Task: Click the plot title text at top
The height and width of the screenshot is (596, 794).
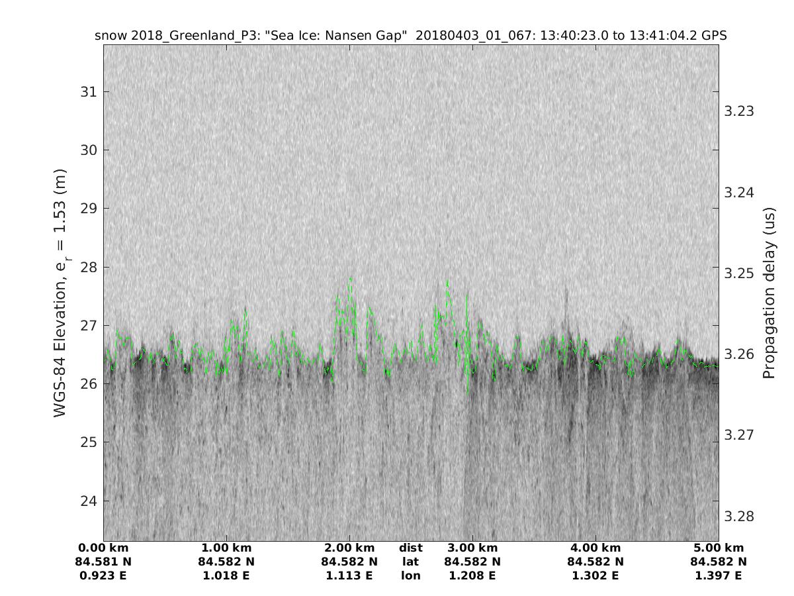Action: click(411, 36)
